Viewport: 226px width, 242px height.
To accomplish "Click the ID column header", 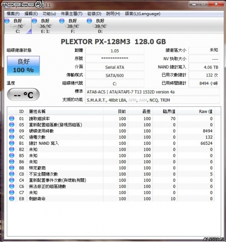I will [22, 111].
